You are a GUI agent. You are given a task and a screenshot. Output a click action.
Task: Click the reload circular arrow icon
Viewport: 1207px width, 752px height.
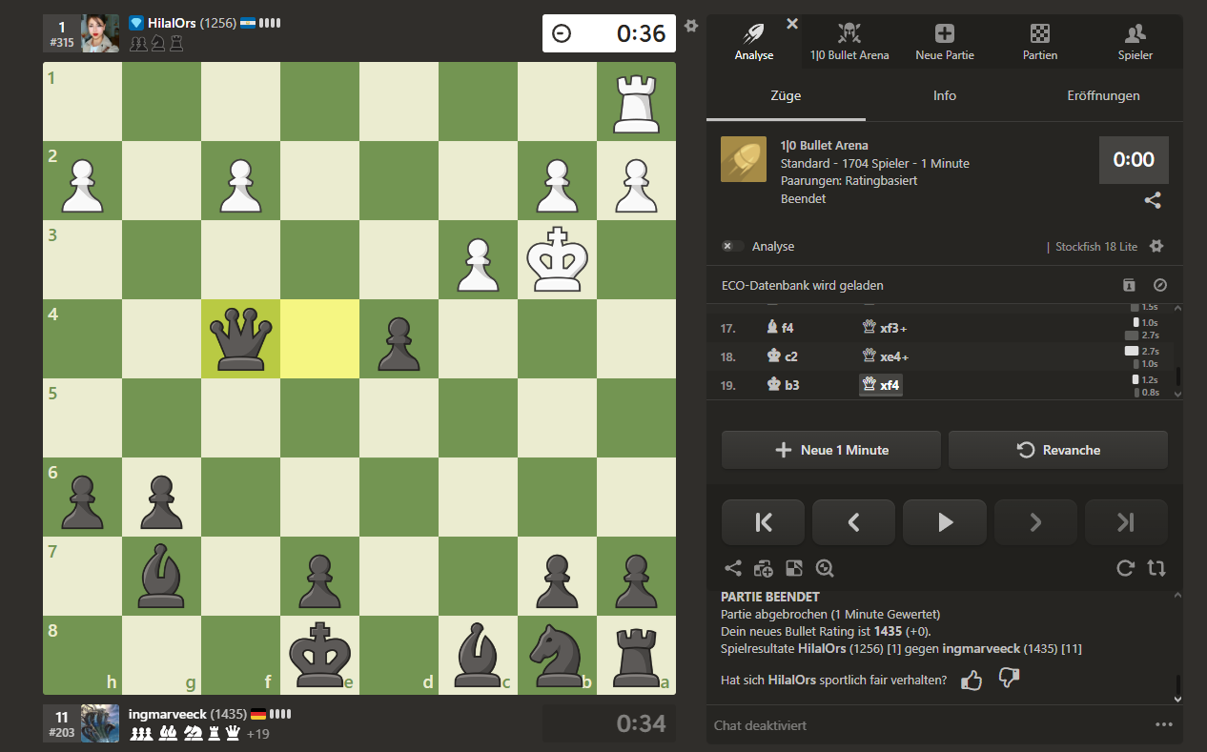(1125, 569)
